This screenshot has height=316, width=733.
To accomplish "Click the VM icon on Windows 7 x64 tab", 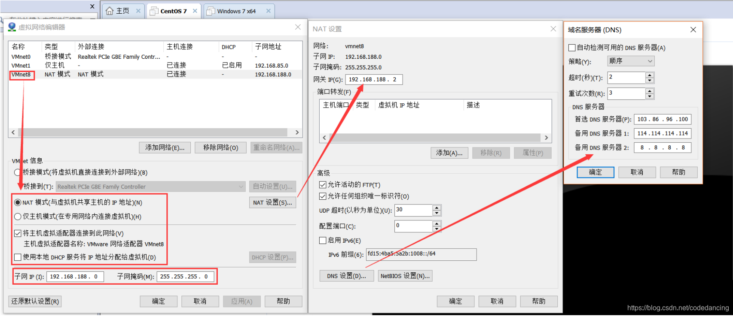I will coord(211,11).
